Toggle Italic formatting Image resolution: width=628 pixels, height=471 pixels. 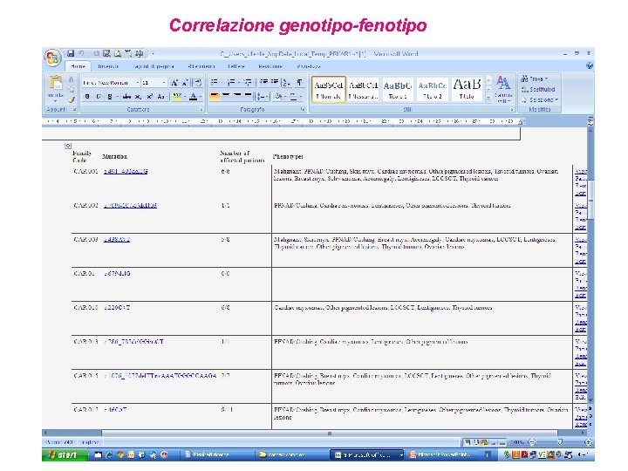pyautogui.click(x=98, y=97)
